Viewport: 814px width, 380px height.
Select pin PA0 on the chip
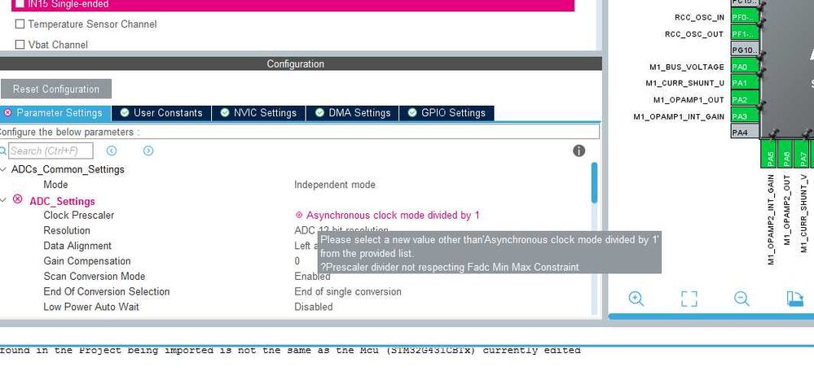[x=745, y=67]
